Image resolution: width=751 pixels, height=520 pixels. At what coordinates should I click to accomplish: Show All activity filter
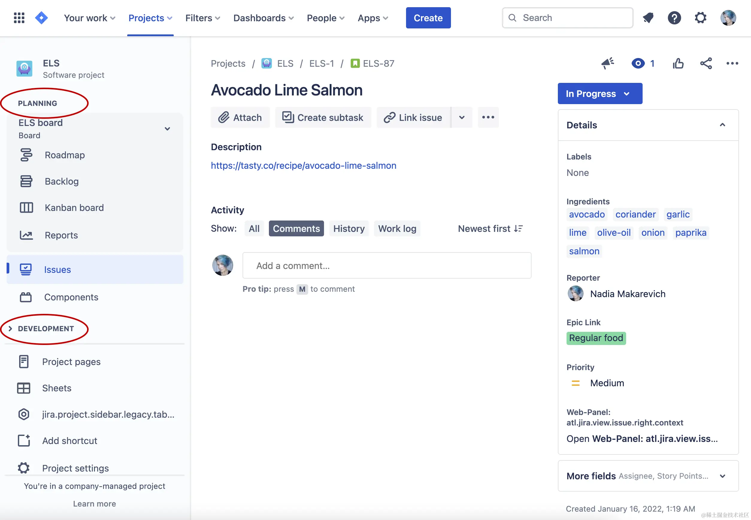pyautogui.click(x=254, y=229)
